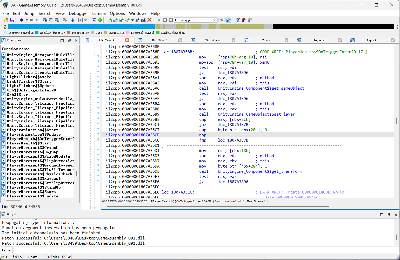Screen dimensions: 400x260
Task: Click the Python interpreter selector button
Action: [x=7, y=250]
